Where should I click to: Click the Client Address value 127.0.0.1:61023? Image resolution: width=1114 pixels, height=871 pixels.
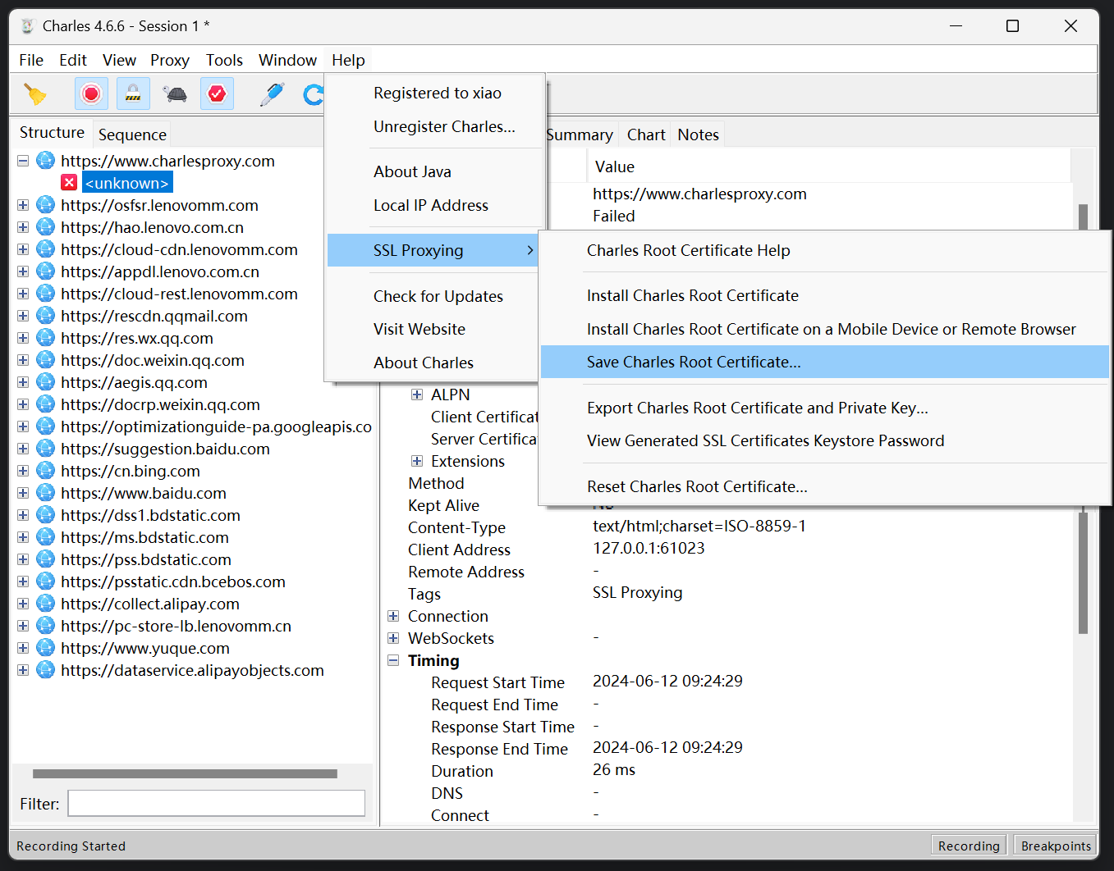649,548
